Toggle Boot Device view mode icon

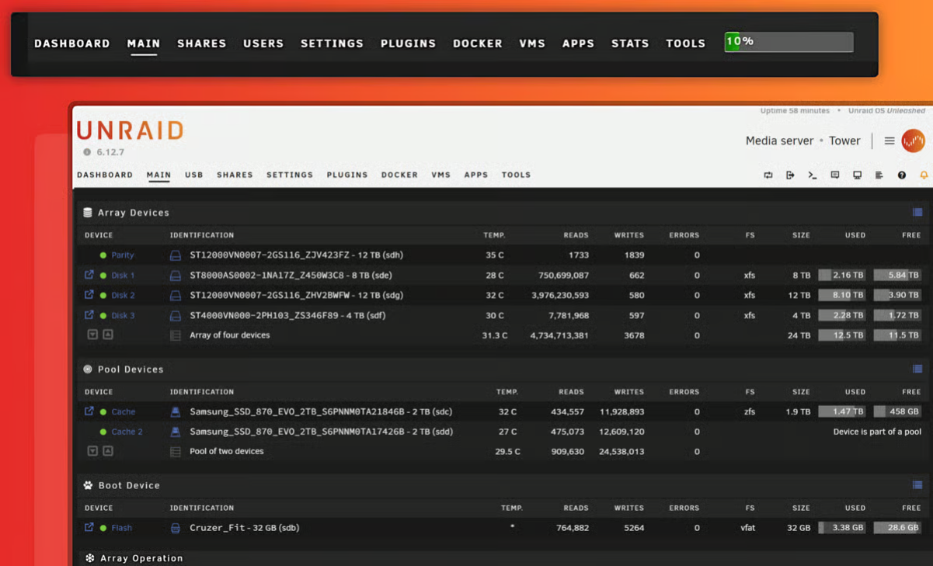(917, 485)
